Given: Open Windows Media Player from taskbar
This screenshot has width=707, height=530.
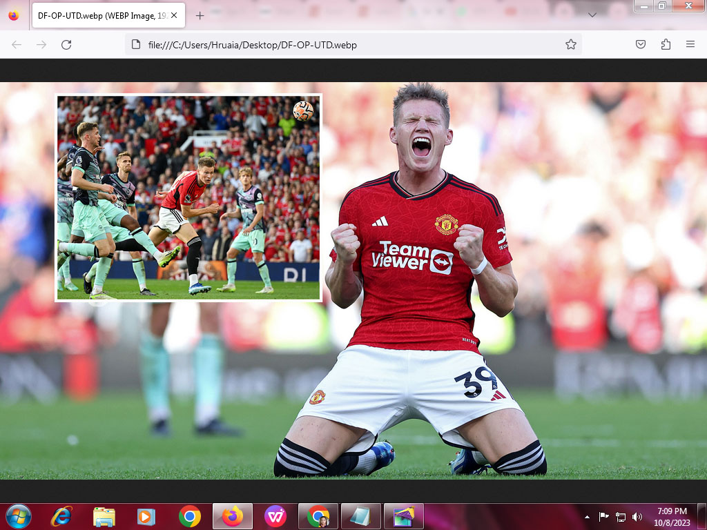Looking at the screenshot, I should tap(146, 516).
